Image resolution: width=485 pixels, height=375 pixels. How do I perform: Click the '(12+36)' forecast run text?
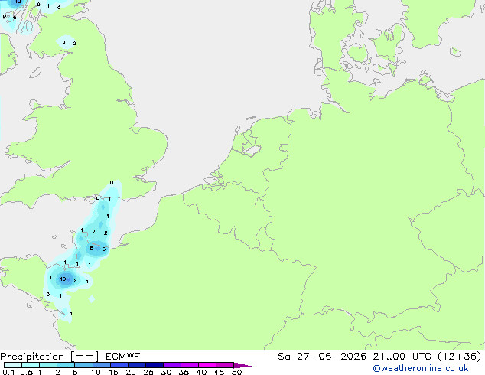(459, 357)
